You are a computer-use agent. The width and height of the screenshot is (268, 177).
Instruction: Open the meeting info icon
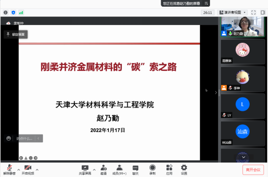tap(6, 13)
